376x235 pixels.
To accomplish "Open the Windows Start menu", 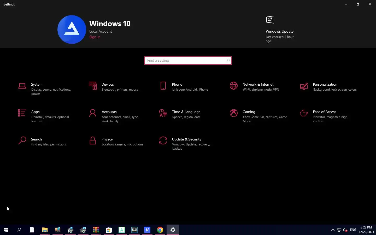I will pyautogui.click(x=6, y=230).
